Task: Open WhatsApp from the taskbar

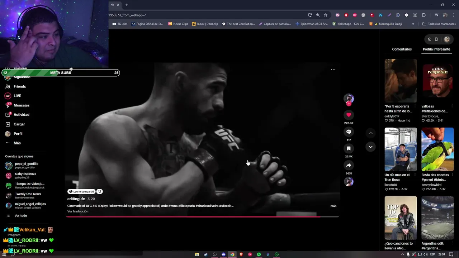Action: [276, 254]
